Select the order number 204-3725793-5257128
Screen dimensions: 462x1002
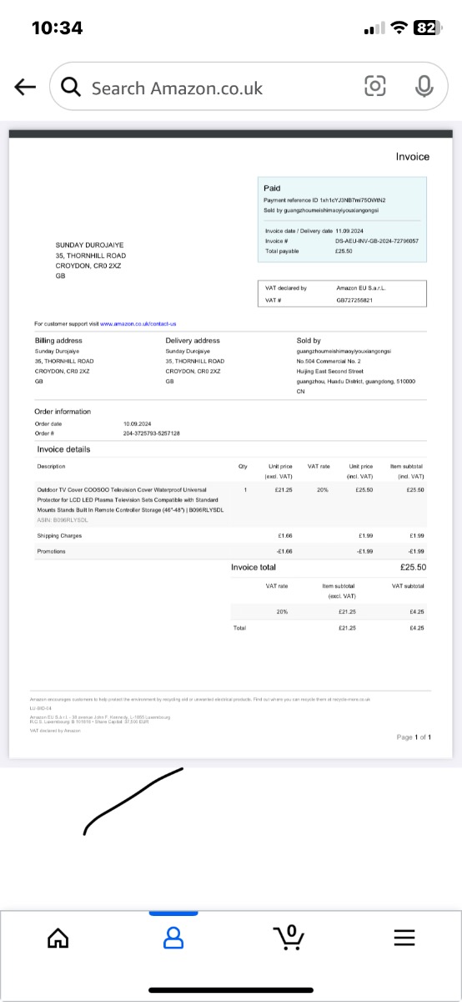click(151, 433)
